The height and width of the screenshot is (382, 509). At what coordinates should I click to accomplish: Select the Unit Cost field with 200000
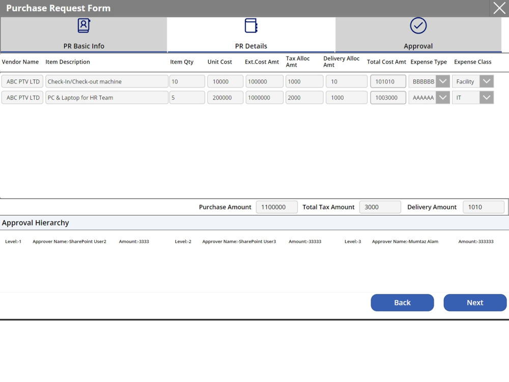[225, 97]
